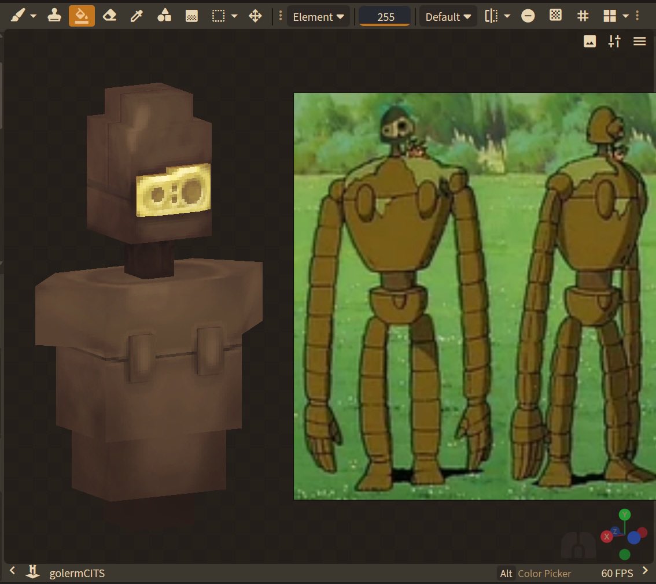
Task: Select the Fill bucket tool
Action: tap(82, 16)
